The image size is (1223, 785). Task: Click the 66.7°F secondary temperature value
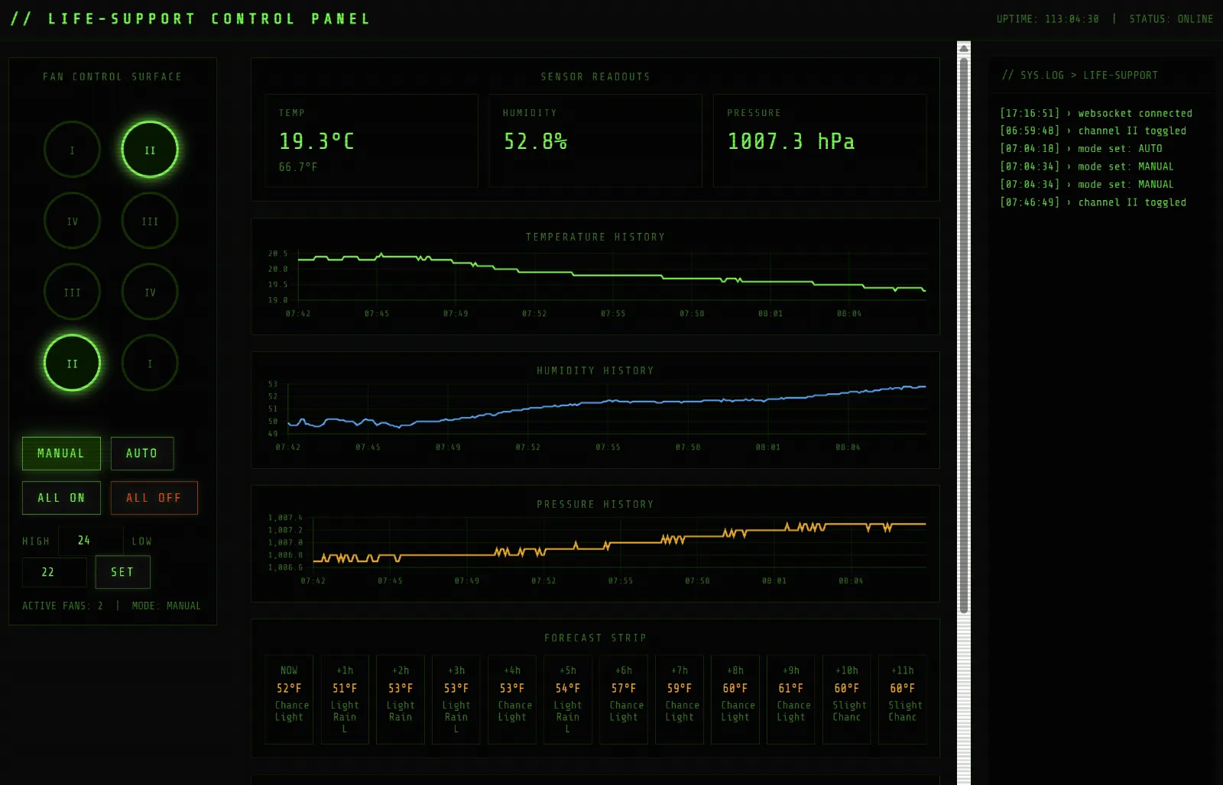click(298, 166)
